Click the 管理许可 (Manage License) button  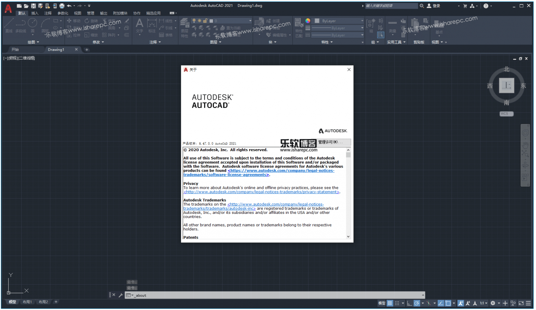(334, 142)
